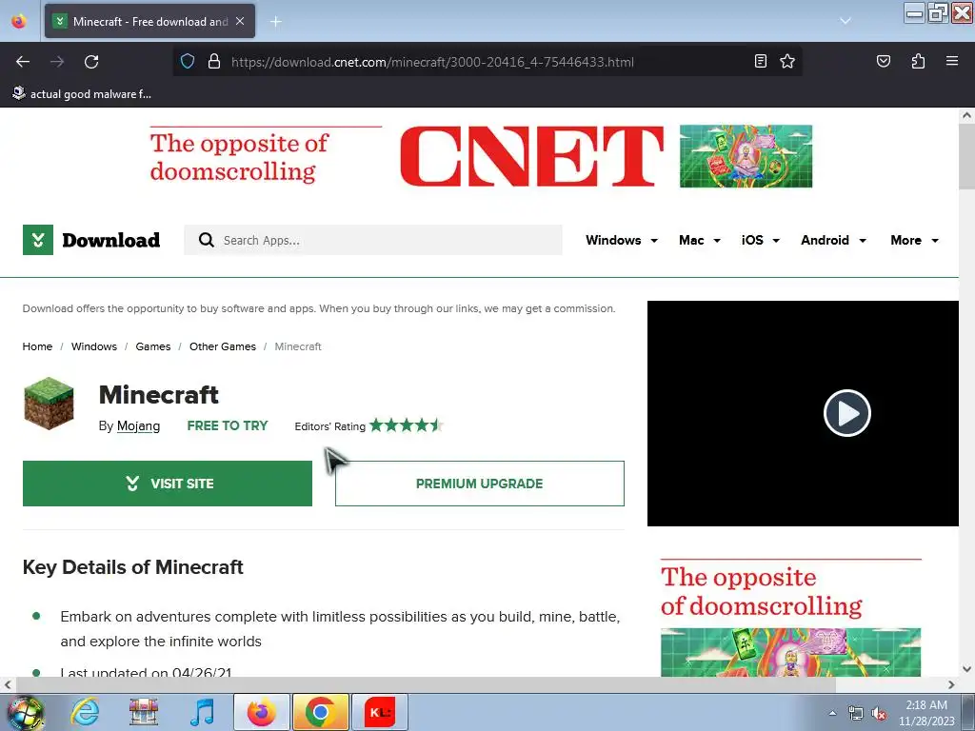Click the vertical scrollbar down arrow
975x731 pixels.
pyautogui.click(x=966, y=669)
